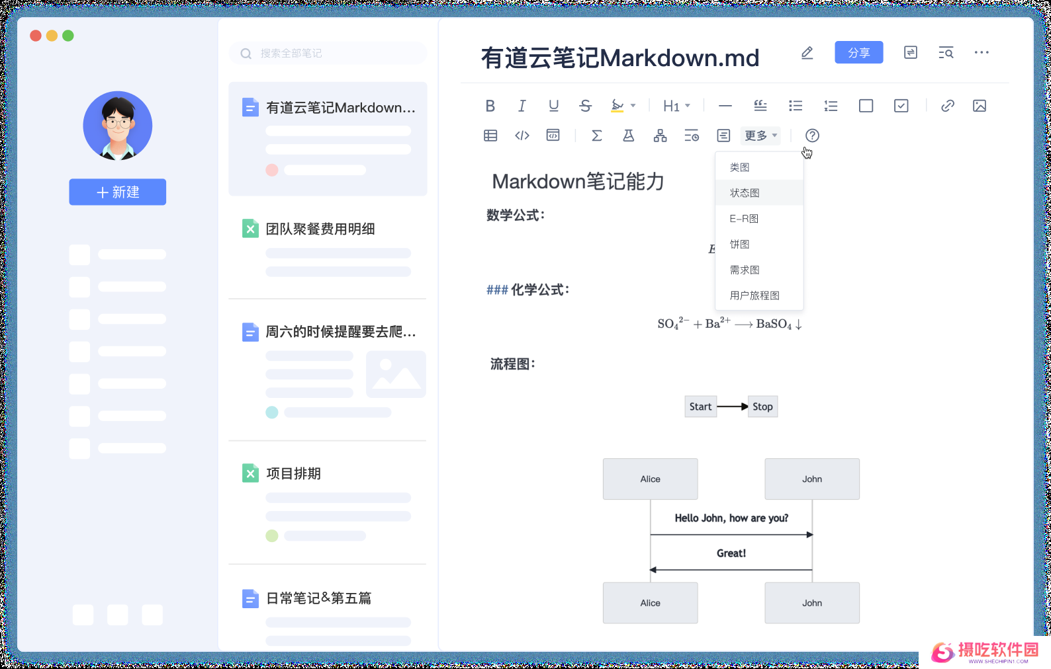Screen dimensions: 1051x669
Task: Select 饼图 from the dropdown menu
Action: click(759, 245)
